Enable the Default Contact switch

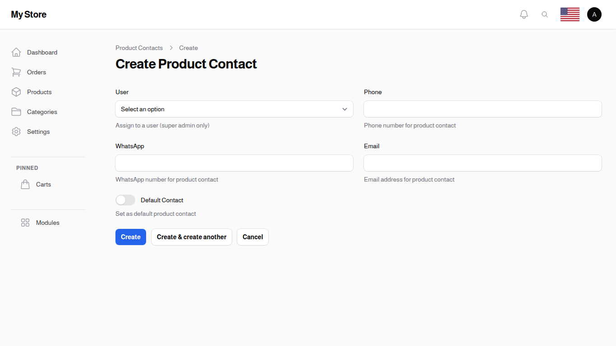click(125, 200)
